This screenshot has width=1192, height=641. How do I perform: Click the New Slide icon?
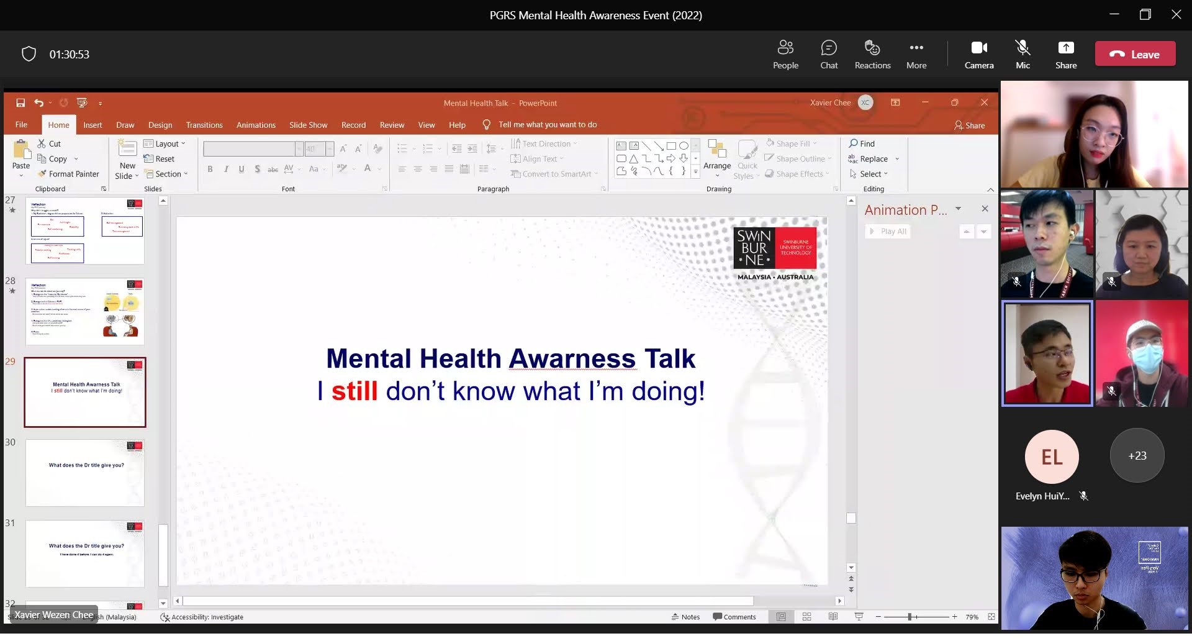(x=127, y=149)
